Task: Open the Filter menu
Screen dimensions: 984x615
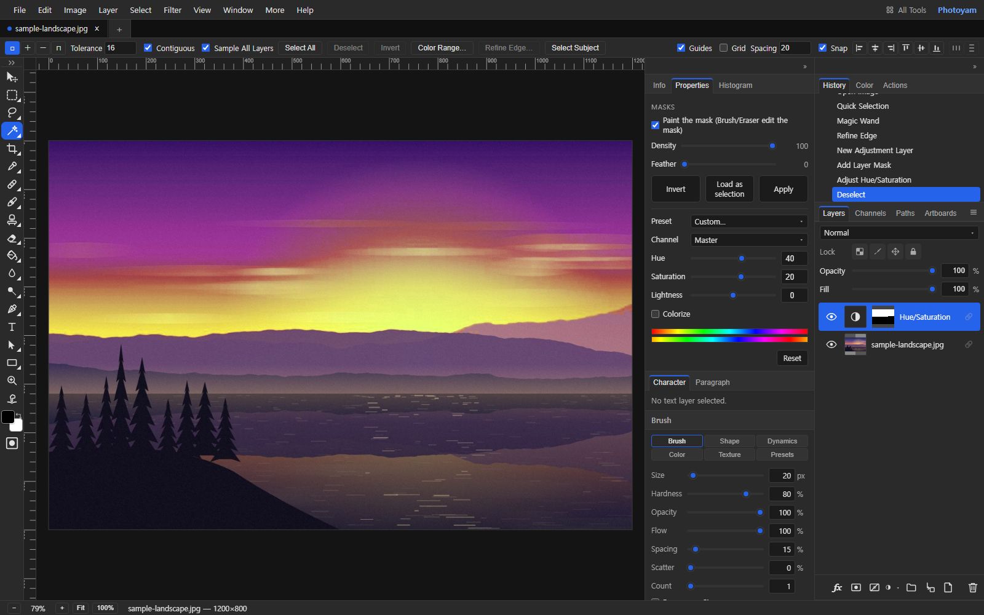Action: tap(172, 10)
